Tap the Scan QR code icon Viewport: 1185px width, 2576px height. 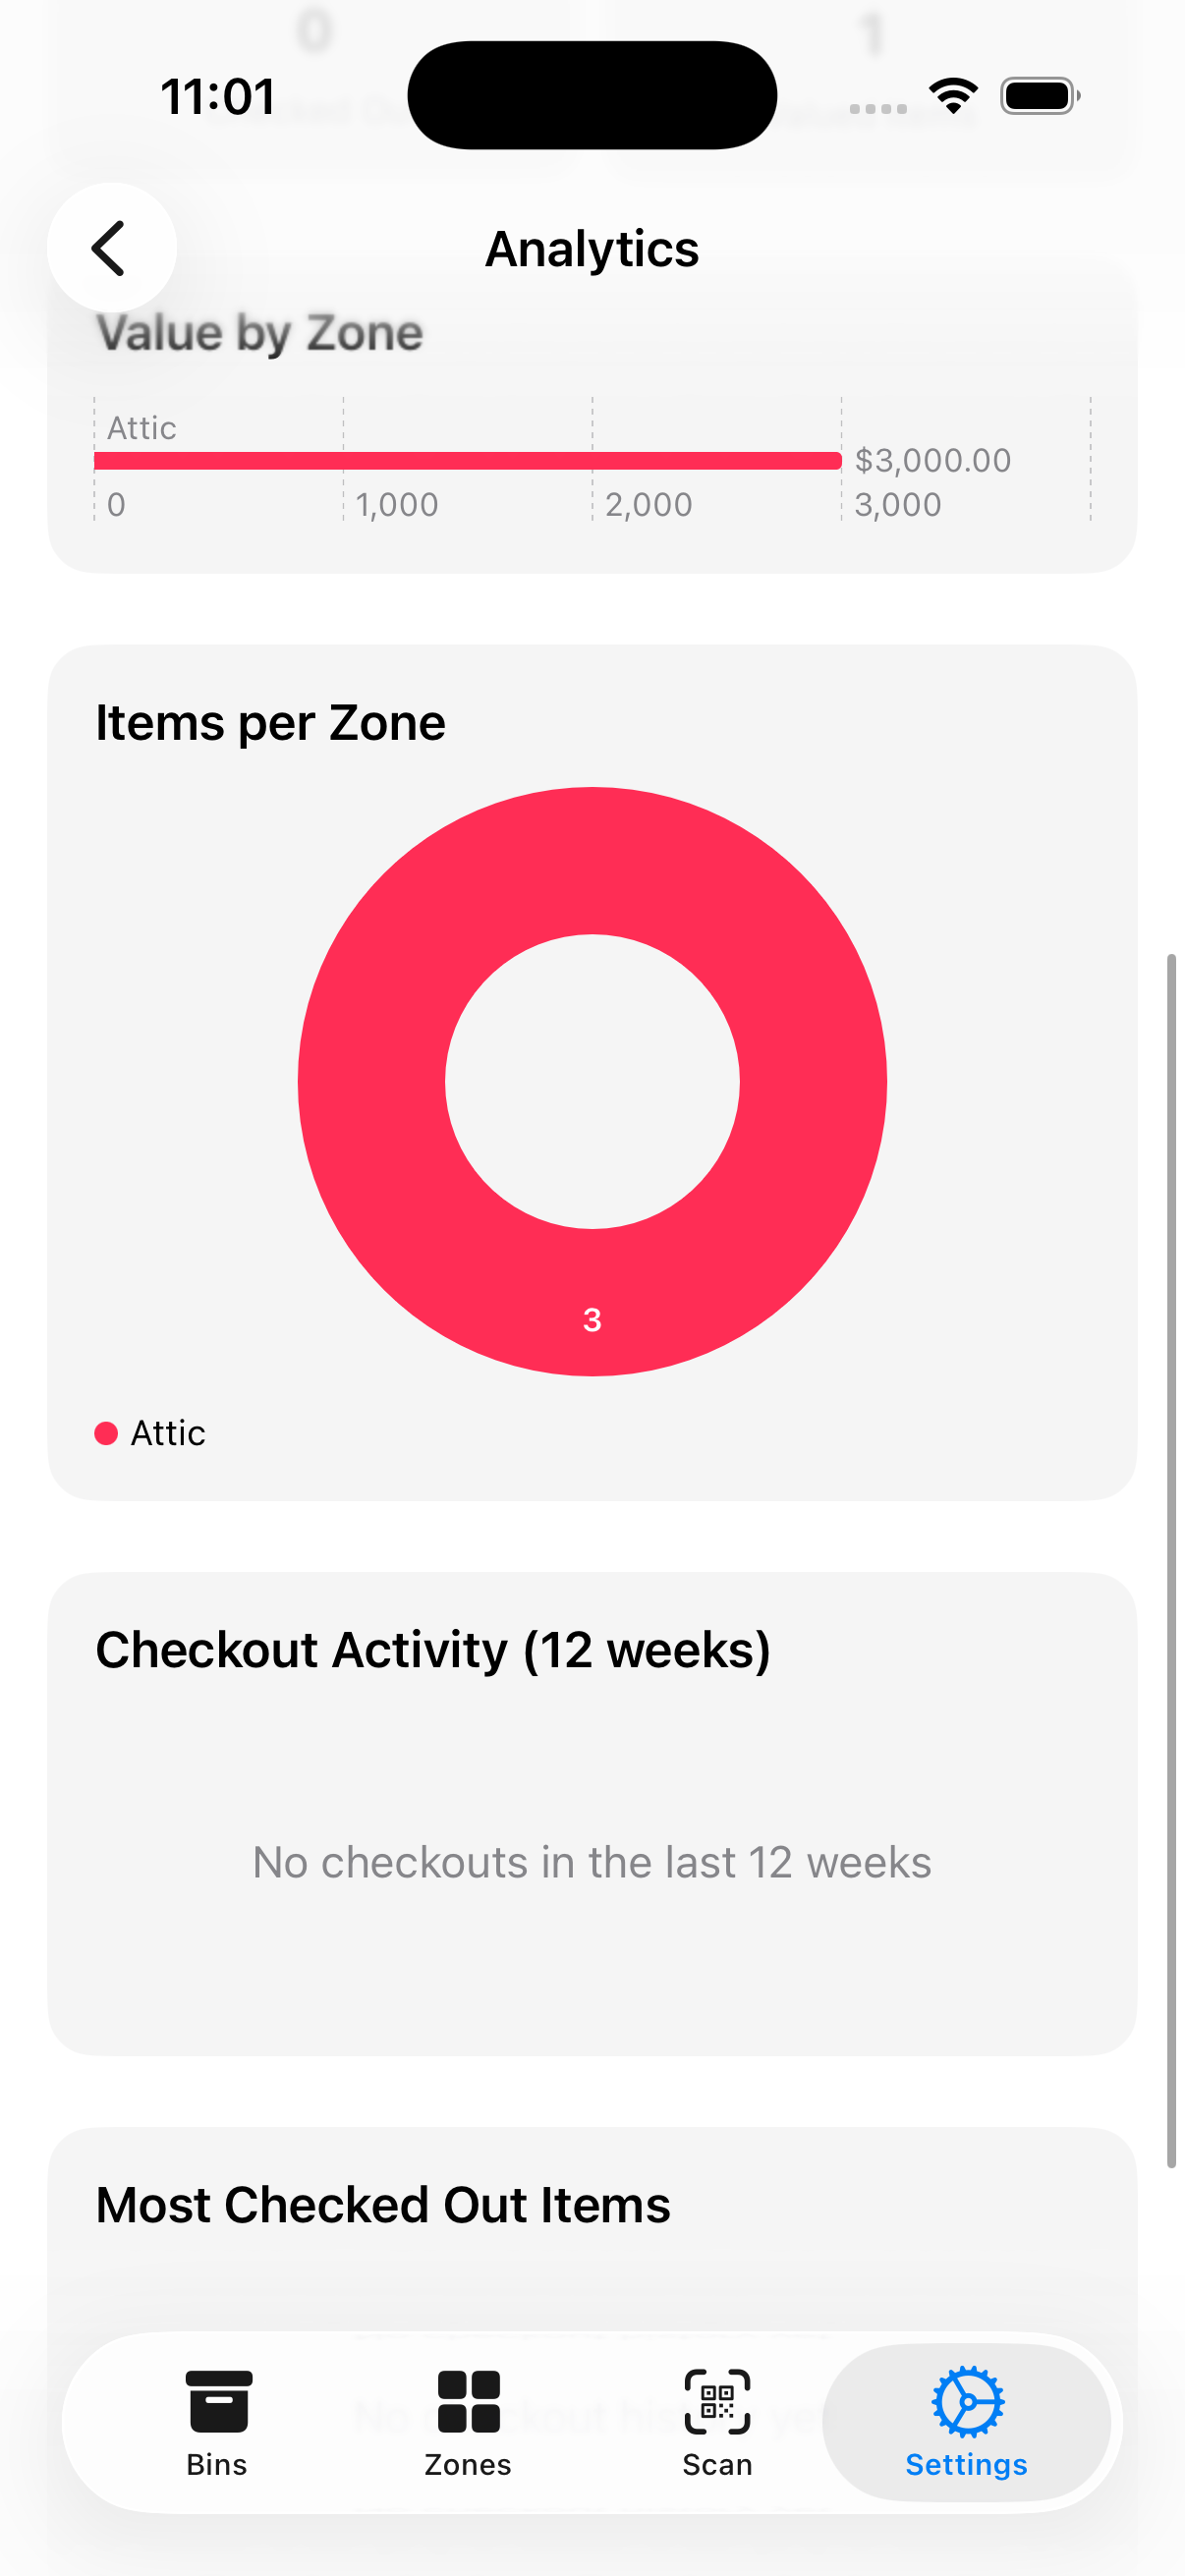(x=716, y=2400)
